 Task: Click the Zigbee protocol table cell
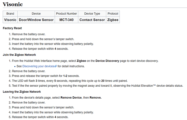[x=113, y=20]
